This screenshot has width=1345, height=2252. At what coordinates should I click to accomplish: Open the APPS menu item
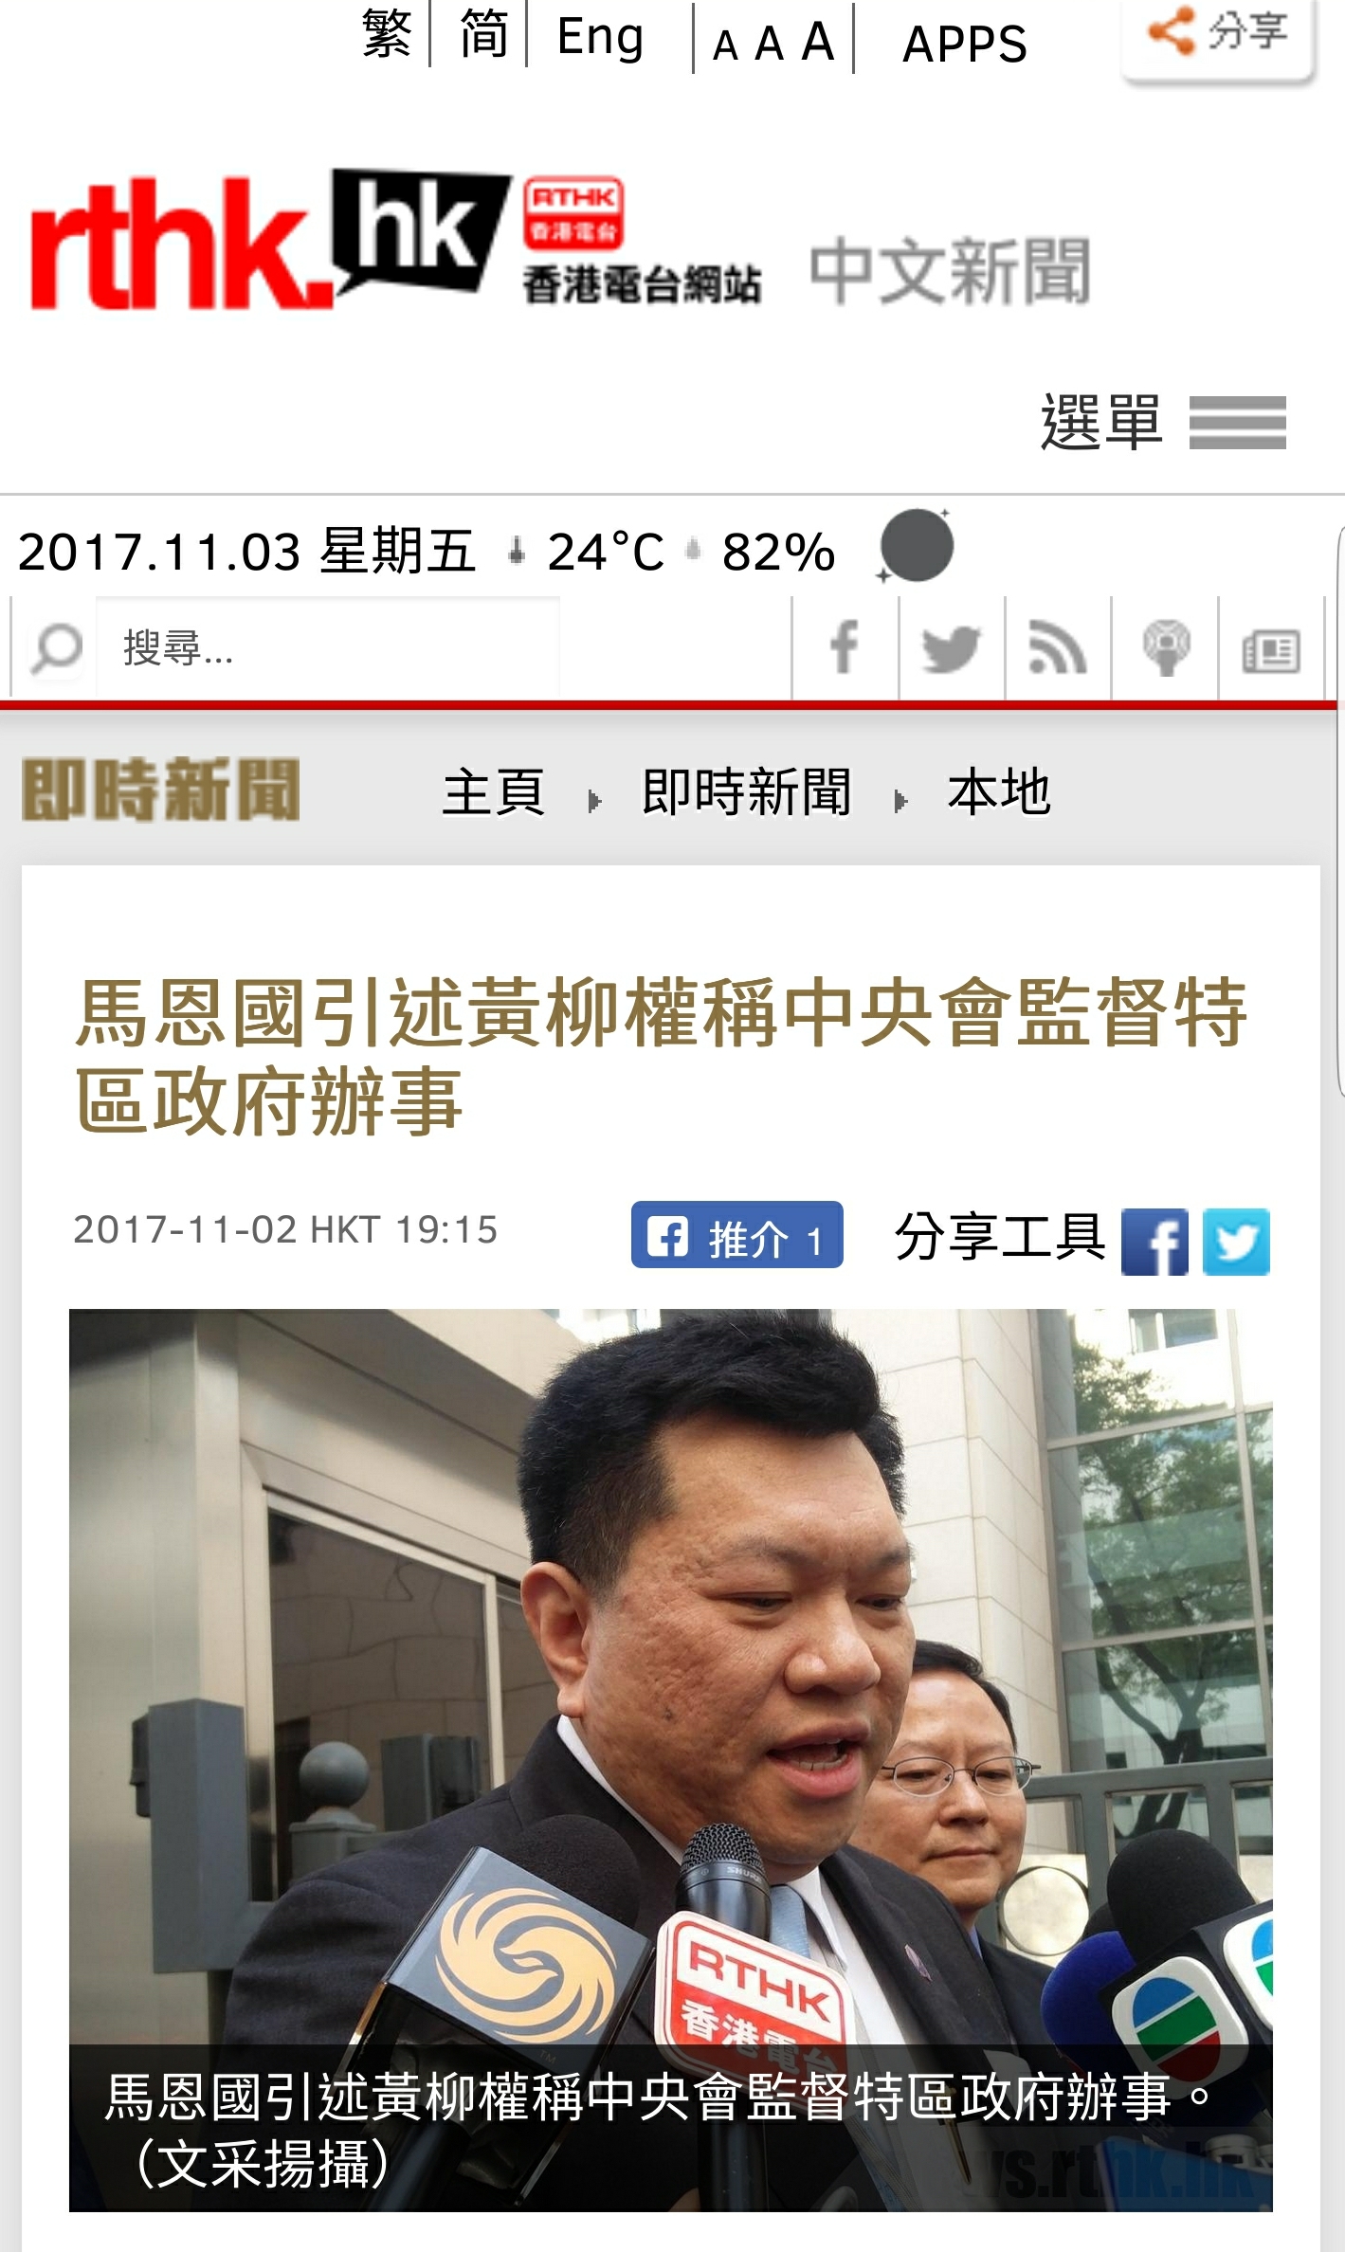(965, 44)
